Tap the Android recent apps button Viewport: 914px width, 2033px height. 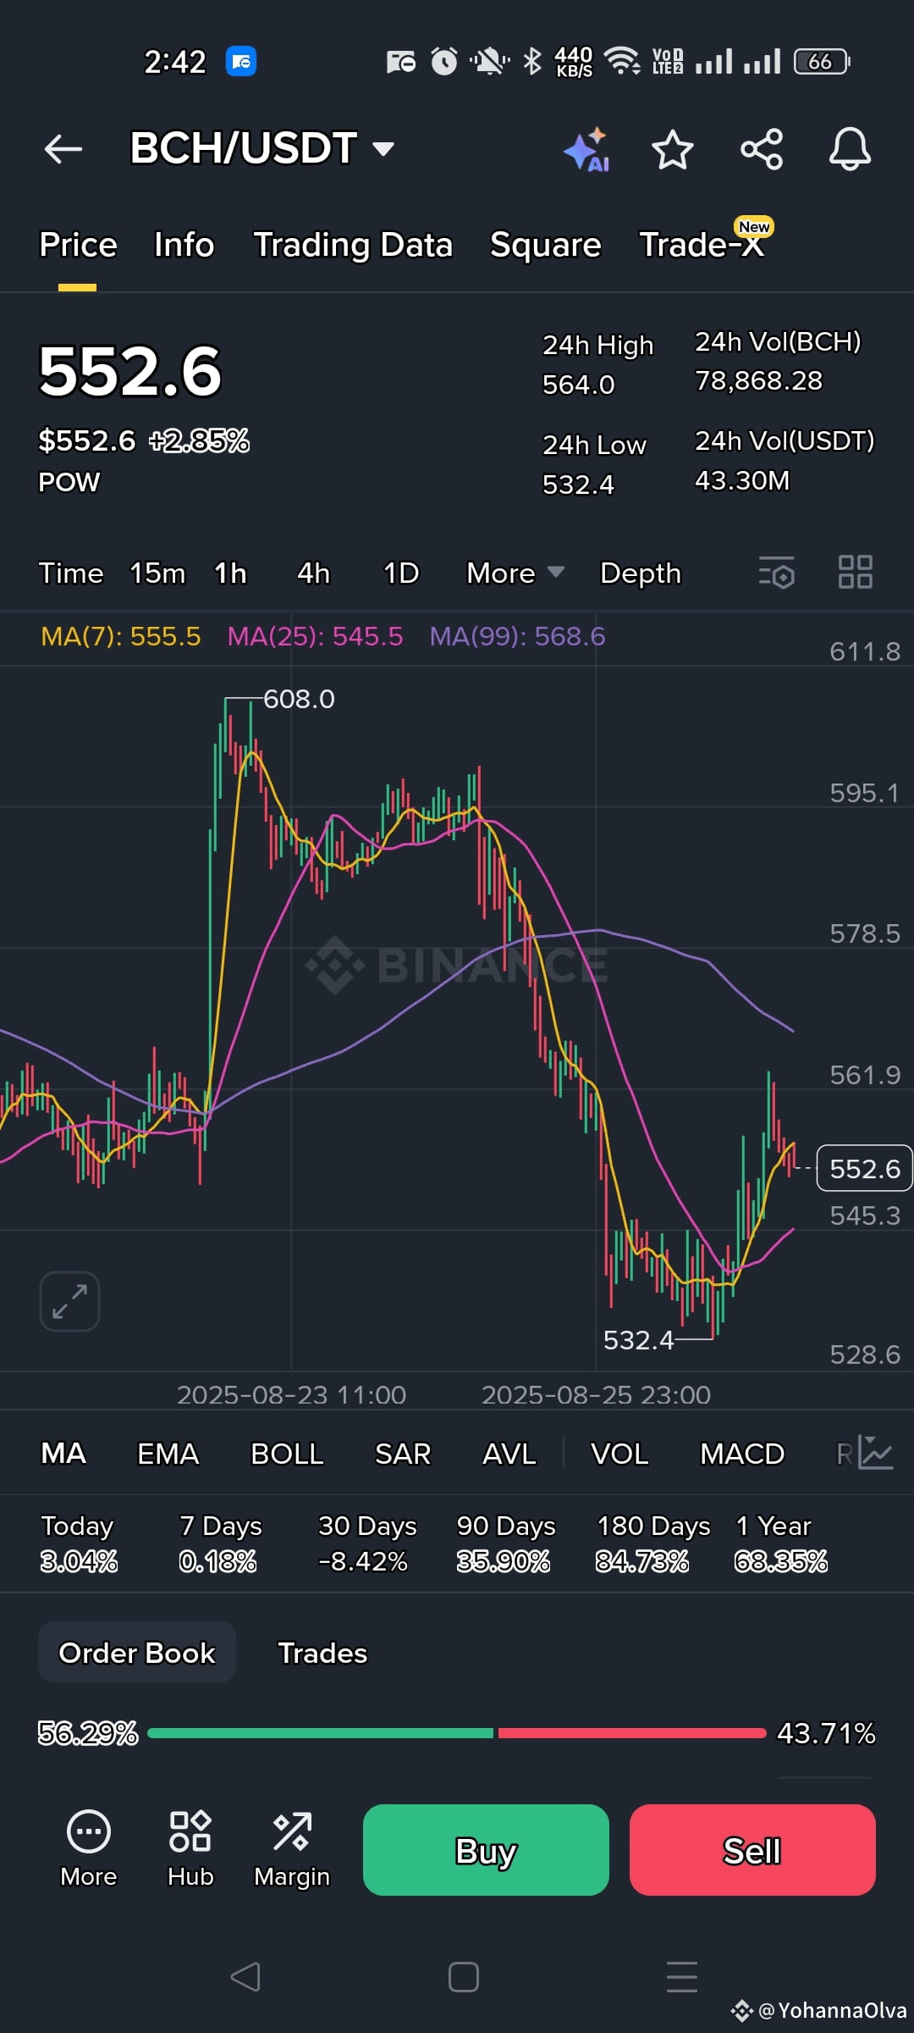(x=682, y=1977)
